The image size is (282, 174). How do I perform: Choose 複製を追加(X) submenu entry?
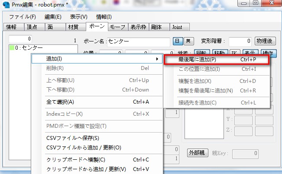tap(217, 81)
